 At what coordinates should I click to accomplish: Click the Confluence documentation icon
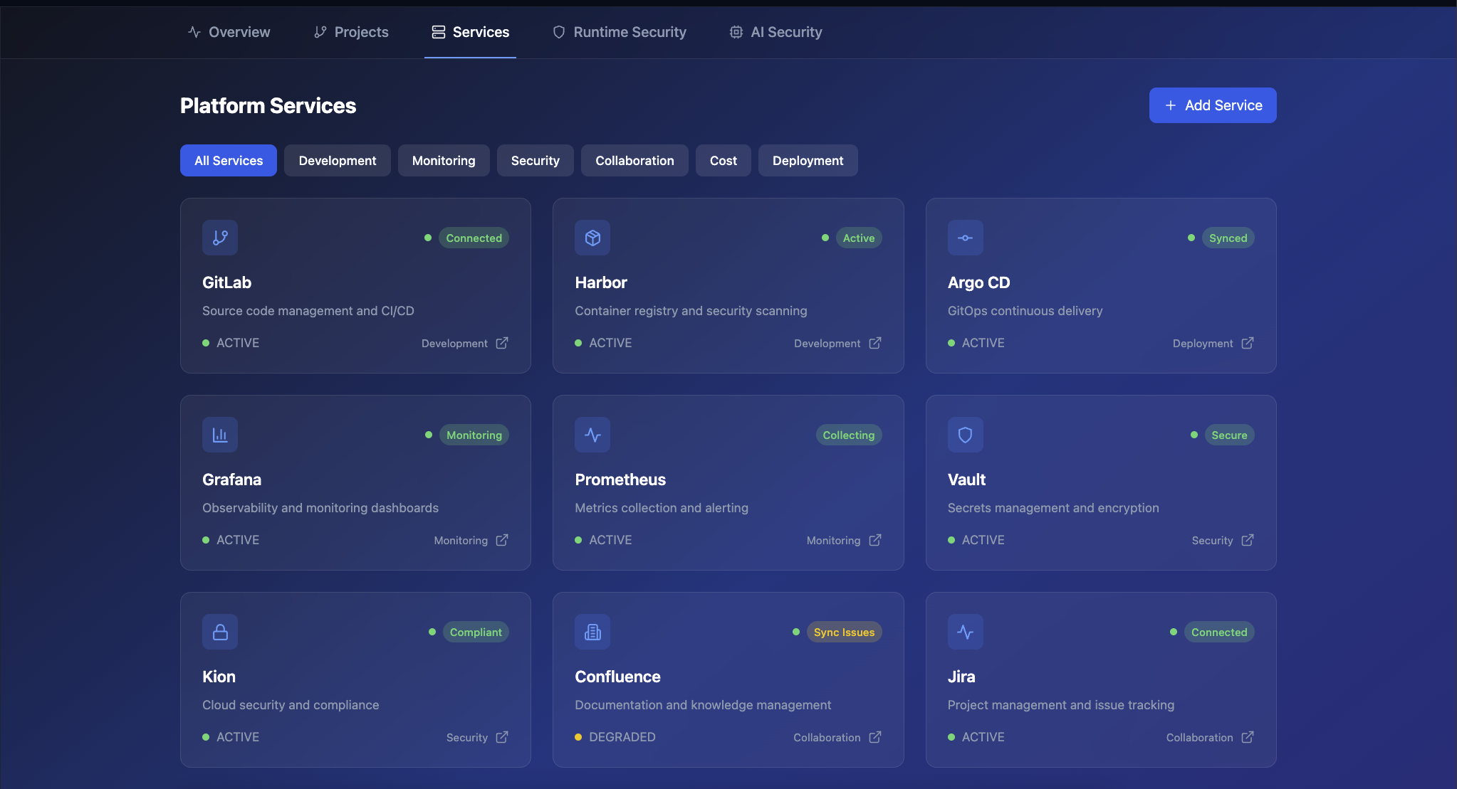[592, 632]
